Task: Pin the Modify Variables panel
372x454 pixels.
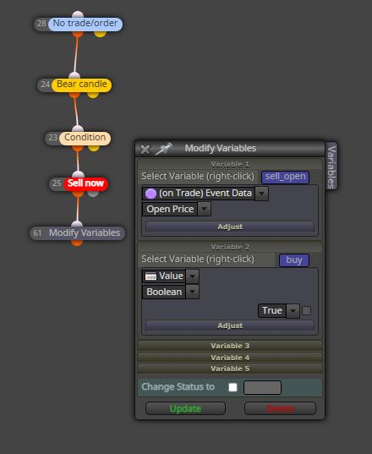Action: (x=163, y=149)
